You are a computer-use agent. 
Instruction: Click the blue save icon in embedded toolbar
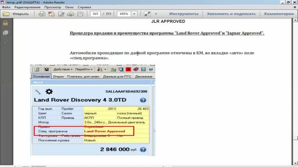coord(143,70)
